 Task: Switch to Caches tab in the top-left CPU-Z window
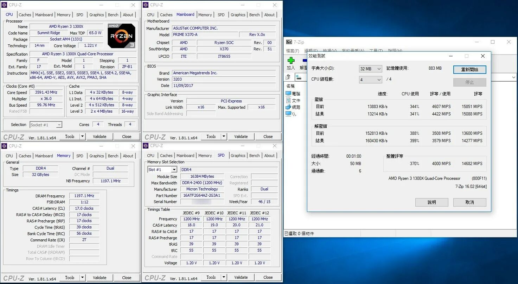tap(25, 15)
